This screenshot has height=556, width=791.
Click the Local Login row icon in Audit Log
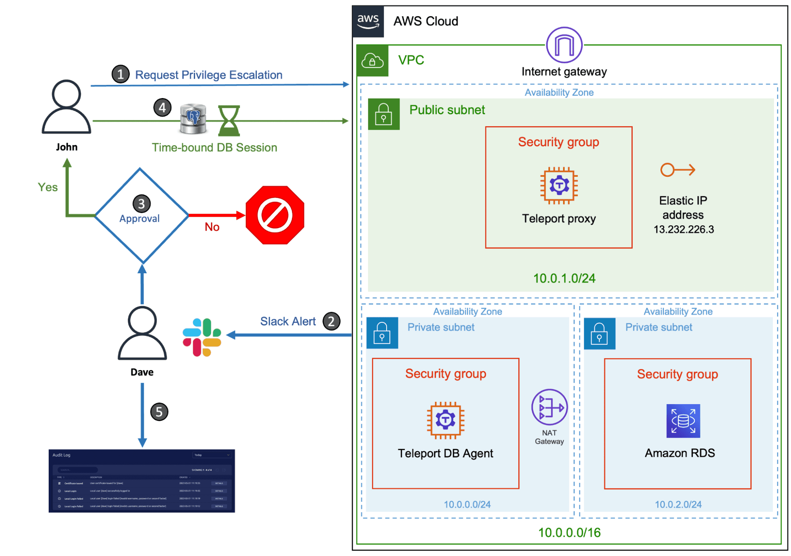tap(59, 491)
